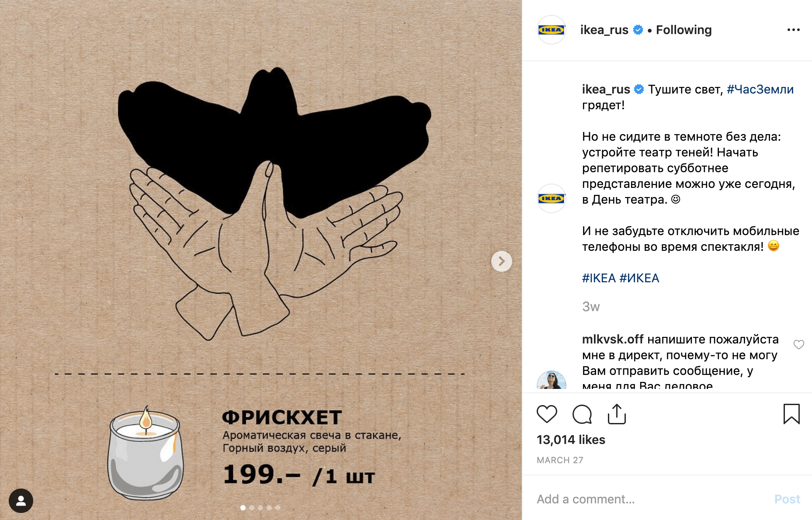Like the post with the heart icon

pos(547,414)
